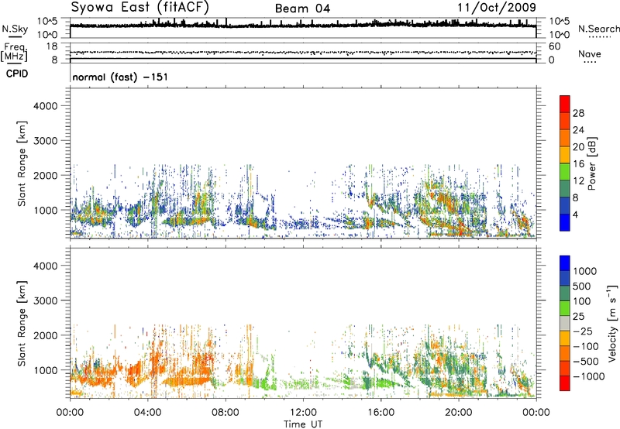
Task: Click the "4000" tick of velocity panel
Action: click(x=46, y=266)
